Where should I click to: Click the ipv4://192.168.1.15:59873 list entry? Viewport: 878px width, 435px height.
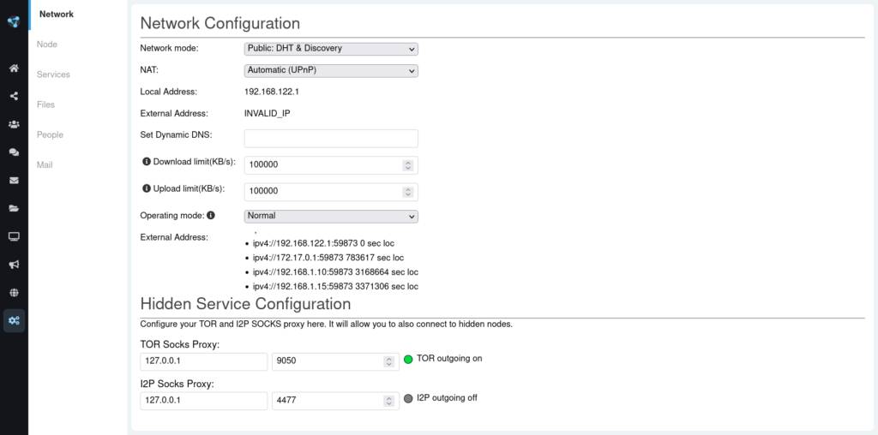point(336,287)
